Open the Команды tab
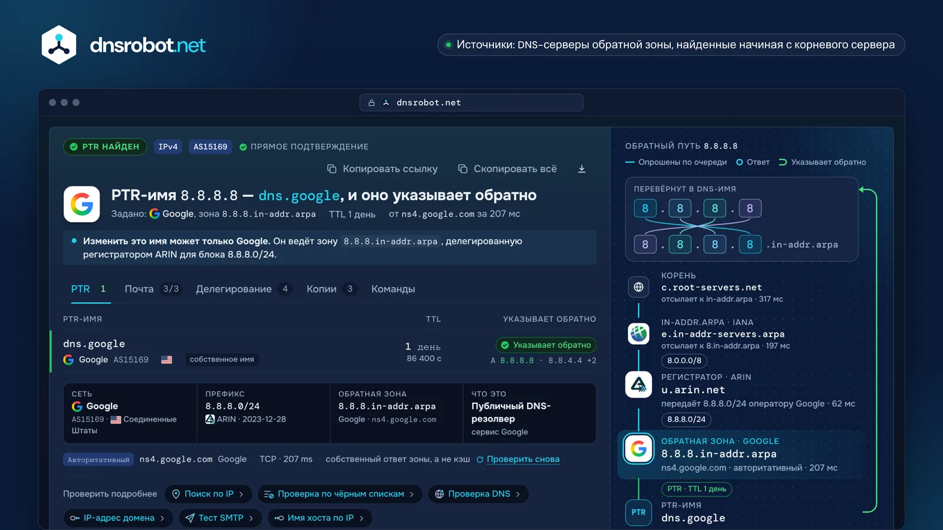The image size is (943, 530). pyautogui.click(x=393, y=289)
